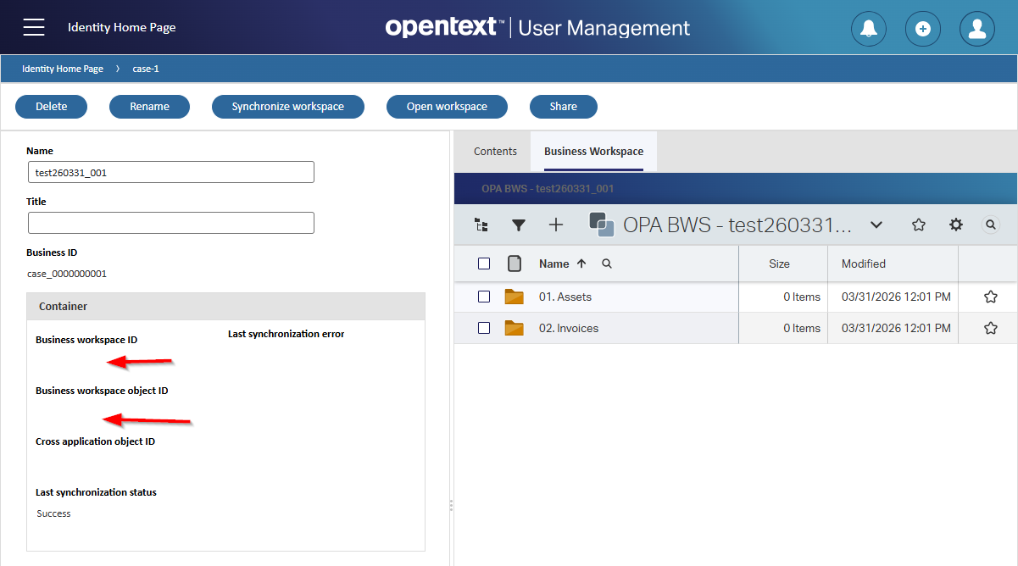Check the 01. Assets row checkbox

tap(484, 297)
